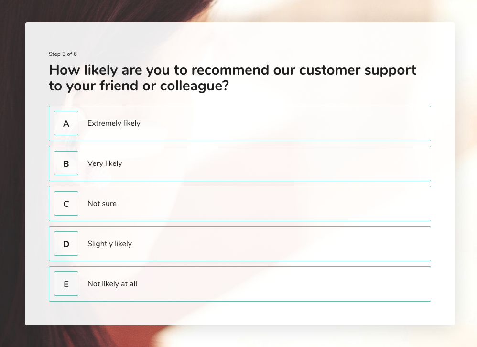
Task: Choose the Not likely at all answer
Action: tap(240, 284)
